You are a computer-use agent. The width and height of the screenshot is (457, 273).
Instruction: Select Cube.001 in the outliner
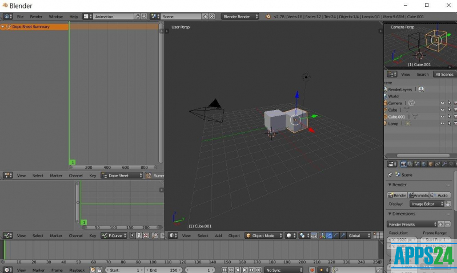396,117
